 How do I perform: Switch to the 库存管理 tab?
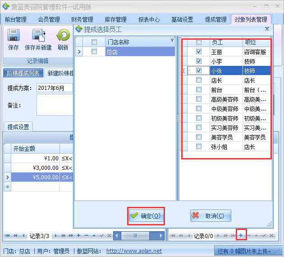115,19
